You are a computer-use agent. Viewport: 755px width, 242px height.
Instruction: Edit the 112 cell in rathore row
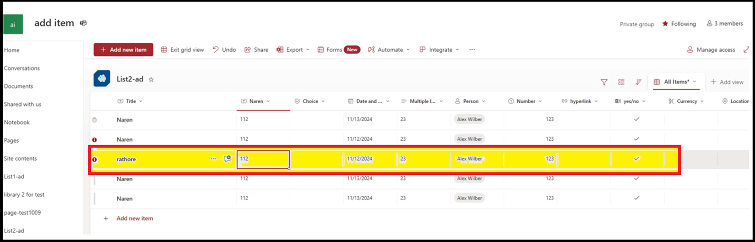263,159
